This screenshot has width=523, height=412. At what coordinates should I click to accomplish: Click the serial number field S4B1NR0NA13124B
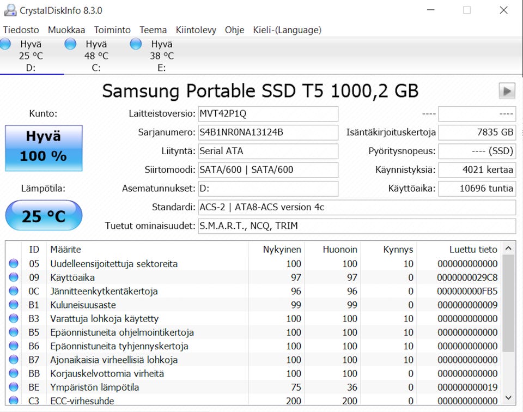point(268,132)
